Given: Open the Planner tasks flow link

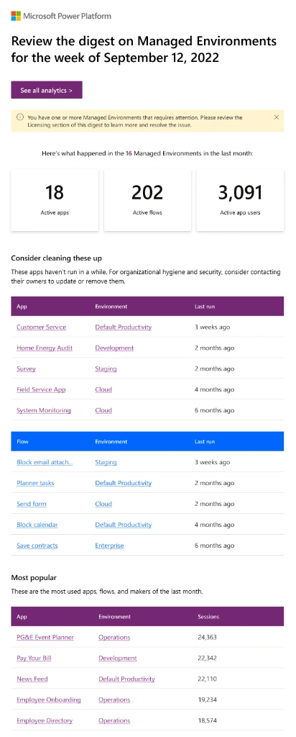Looking at the screenshot, I should click(x=35, y=483).
